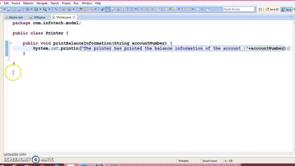
Task: Close the *Printer.java tab
Action: [x=74, y=18]
